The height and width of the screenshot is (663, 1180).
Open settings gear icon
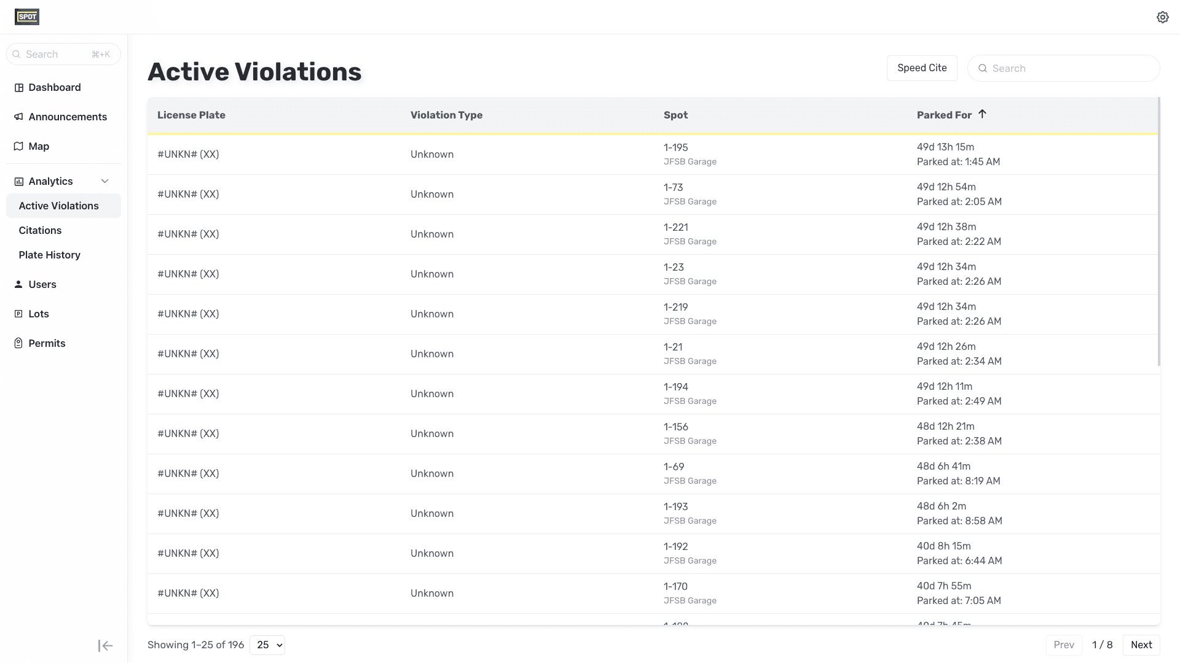[x=1162, y=17]
